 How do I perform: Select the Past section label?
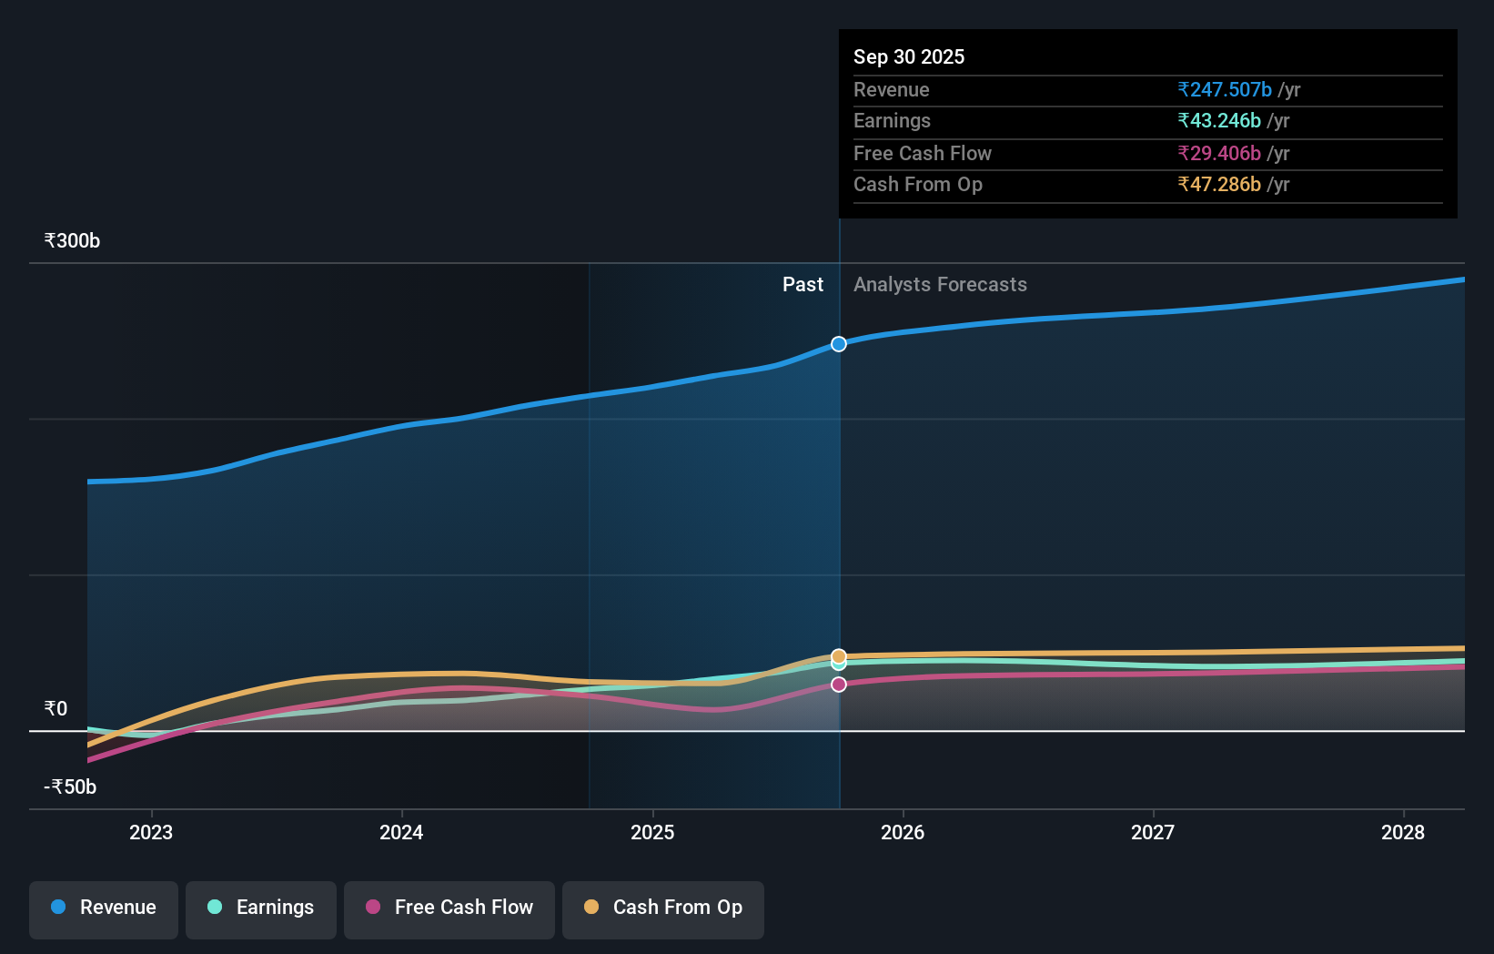coord(803,285)
